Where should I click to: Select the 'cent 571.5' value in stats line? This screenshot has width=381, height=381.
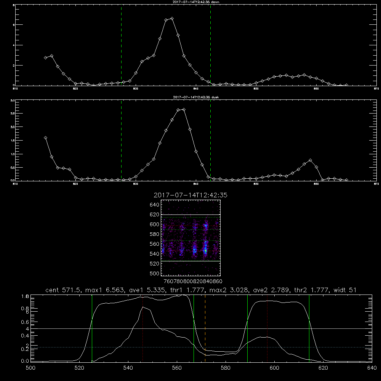tap(64, 290)
